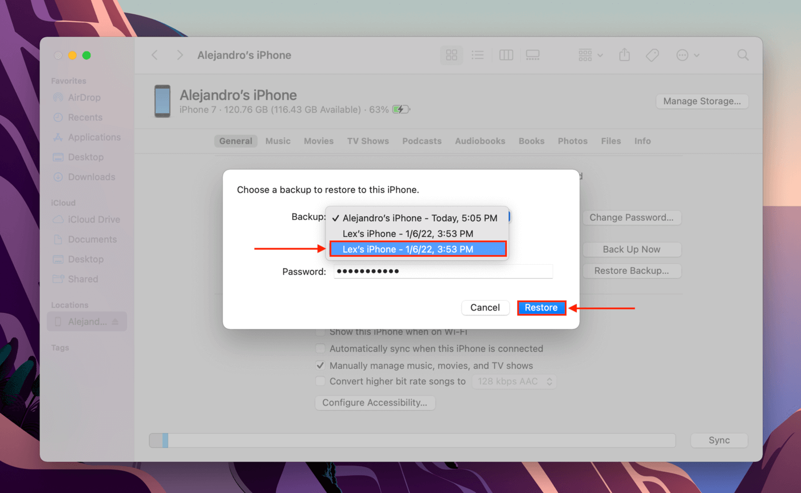
Task: Open the Audiobooks tab
Action: (480, 141)
